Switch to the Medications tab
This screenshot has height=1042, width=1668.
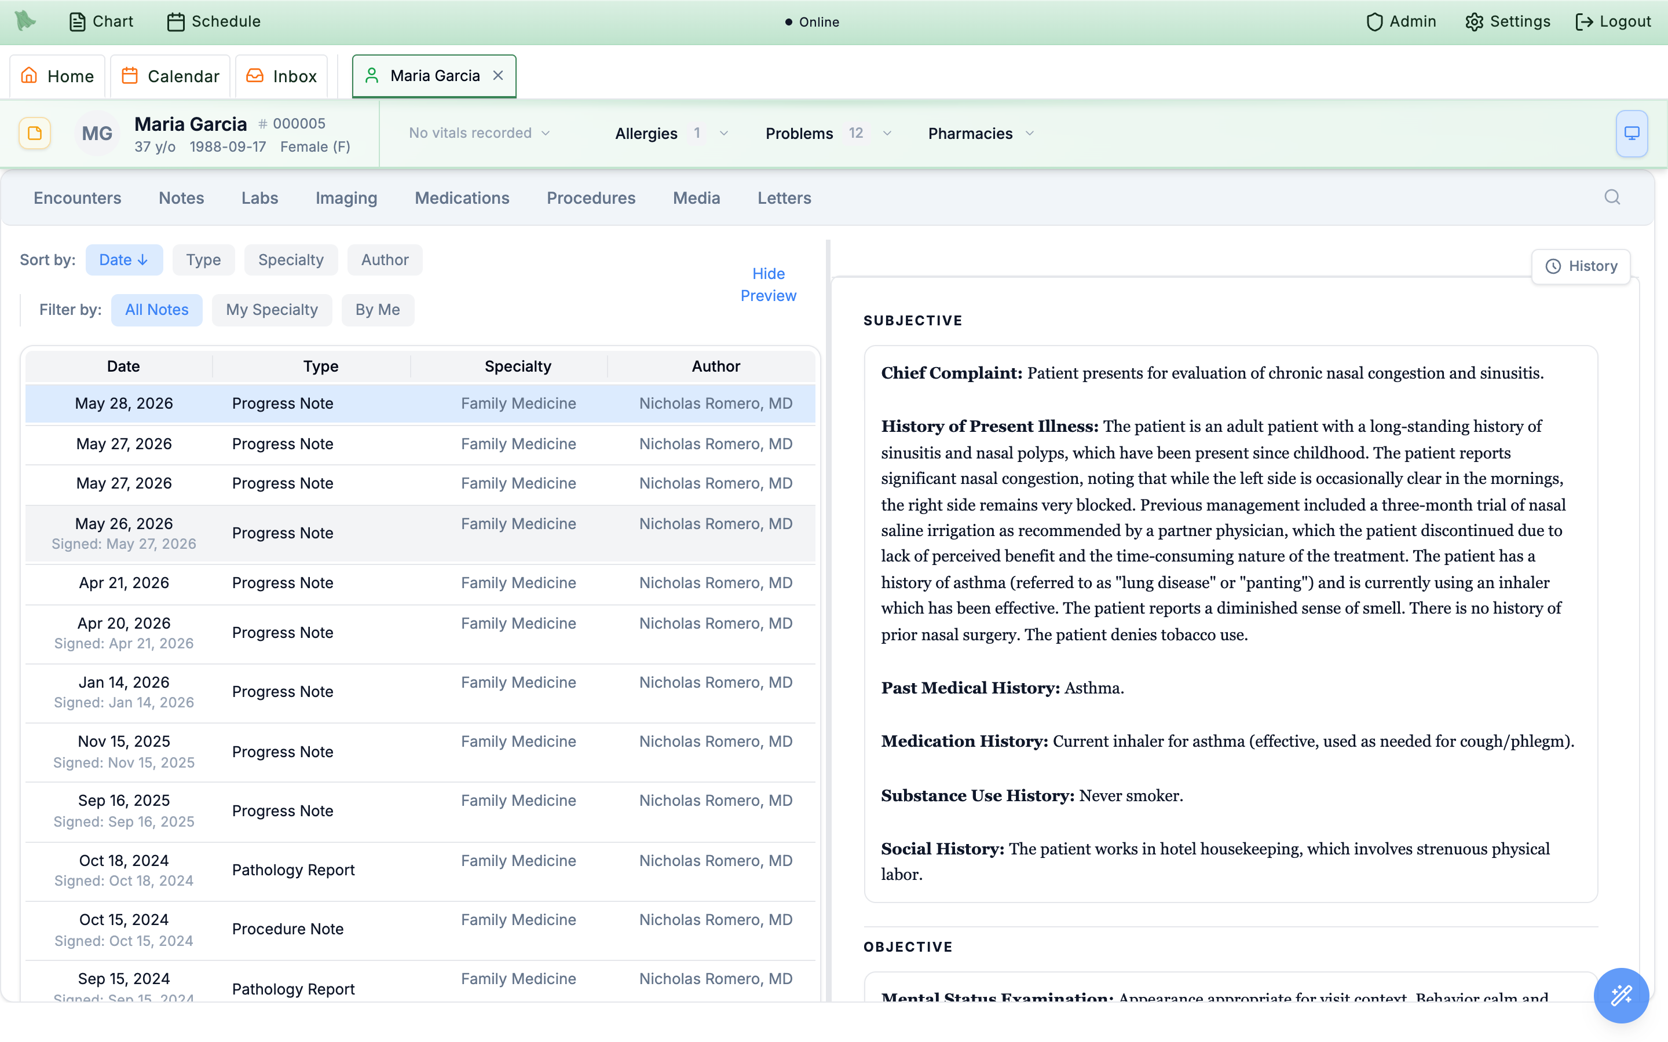[462, 198]
